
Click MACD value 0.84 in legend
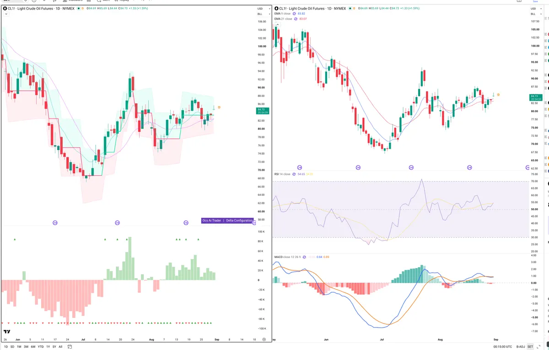(x=320, y=257)
